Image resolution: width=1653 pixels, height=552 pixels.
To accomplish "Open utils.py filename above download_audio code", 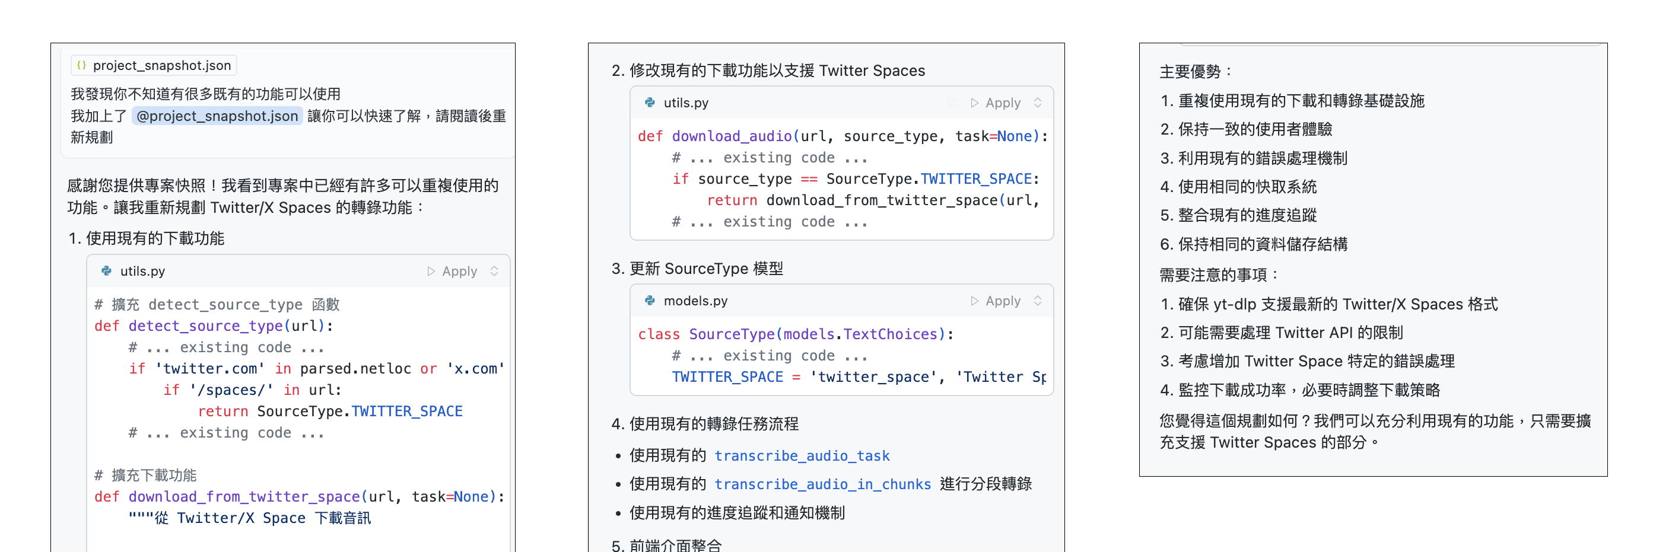I will coord(686,103).
